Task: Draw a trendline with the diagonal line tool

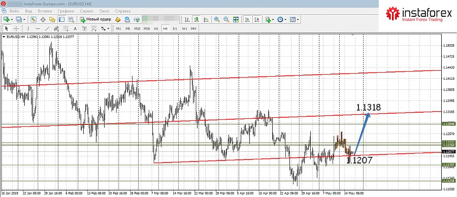Action: 47,28
